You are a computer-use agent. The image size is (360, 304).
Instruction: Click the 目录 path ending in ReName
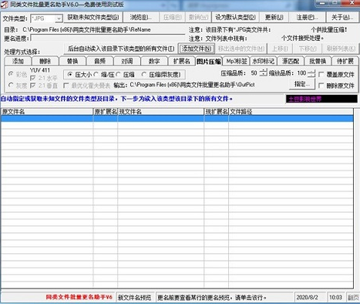(x=86, y=29)
